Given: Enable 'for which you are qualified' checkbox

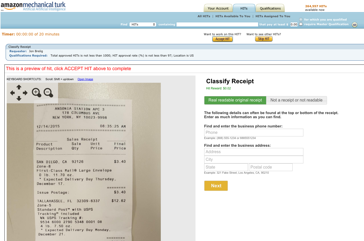Looking at the screenshot, I should point(301,20).
